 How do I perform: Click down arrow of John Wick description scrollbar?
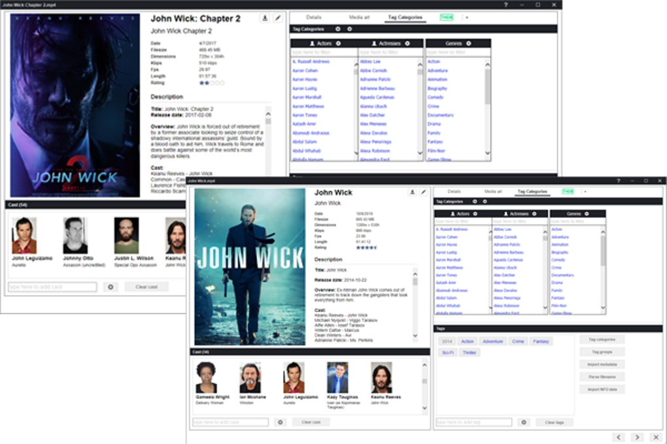point(415,336)
